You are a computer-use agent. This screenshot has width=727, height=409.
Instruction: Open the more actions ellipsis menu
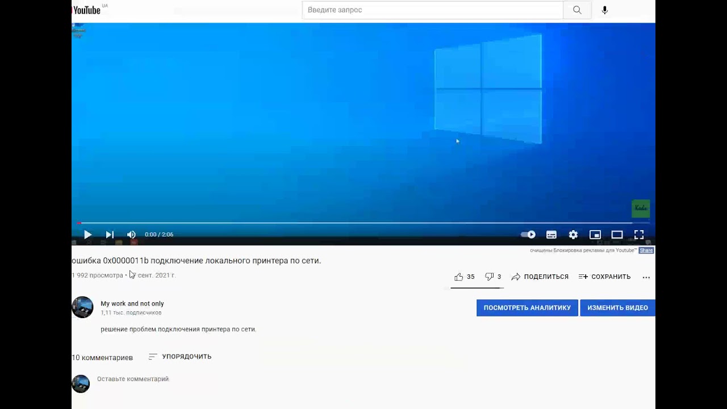click(646, 277)
